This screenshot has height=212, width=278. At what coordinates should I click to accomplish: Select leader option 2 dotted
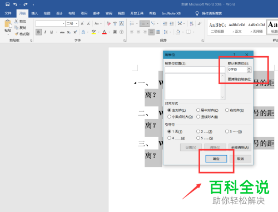click(x=198, y=131)
